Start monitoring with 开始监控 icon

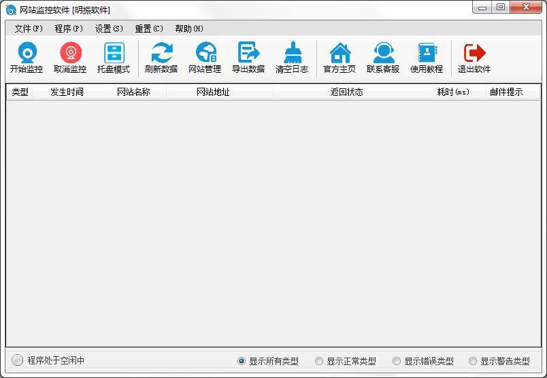(x=27, y=58)
